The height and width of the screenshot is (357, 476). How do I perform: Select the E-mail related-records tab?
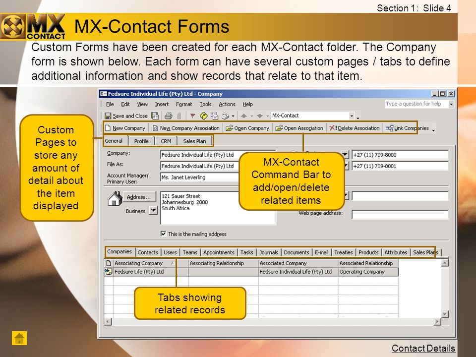[322, 252]
